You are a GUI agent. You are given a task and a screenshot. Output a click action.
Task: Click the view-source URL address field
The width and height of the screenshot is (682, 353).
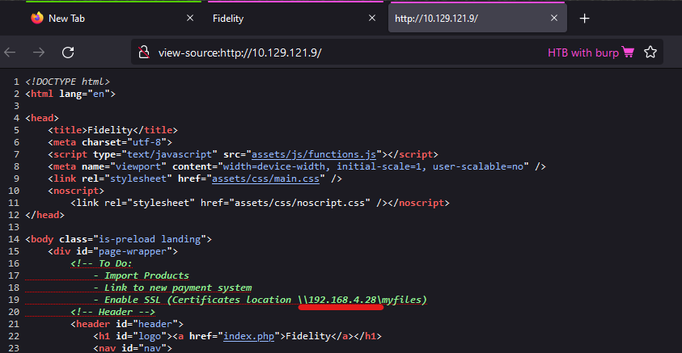[x=324, y=53]
